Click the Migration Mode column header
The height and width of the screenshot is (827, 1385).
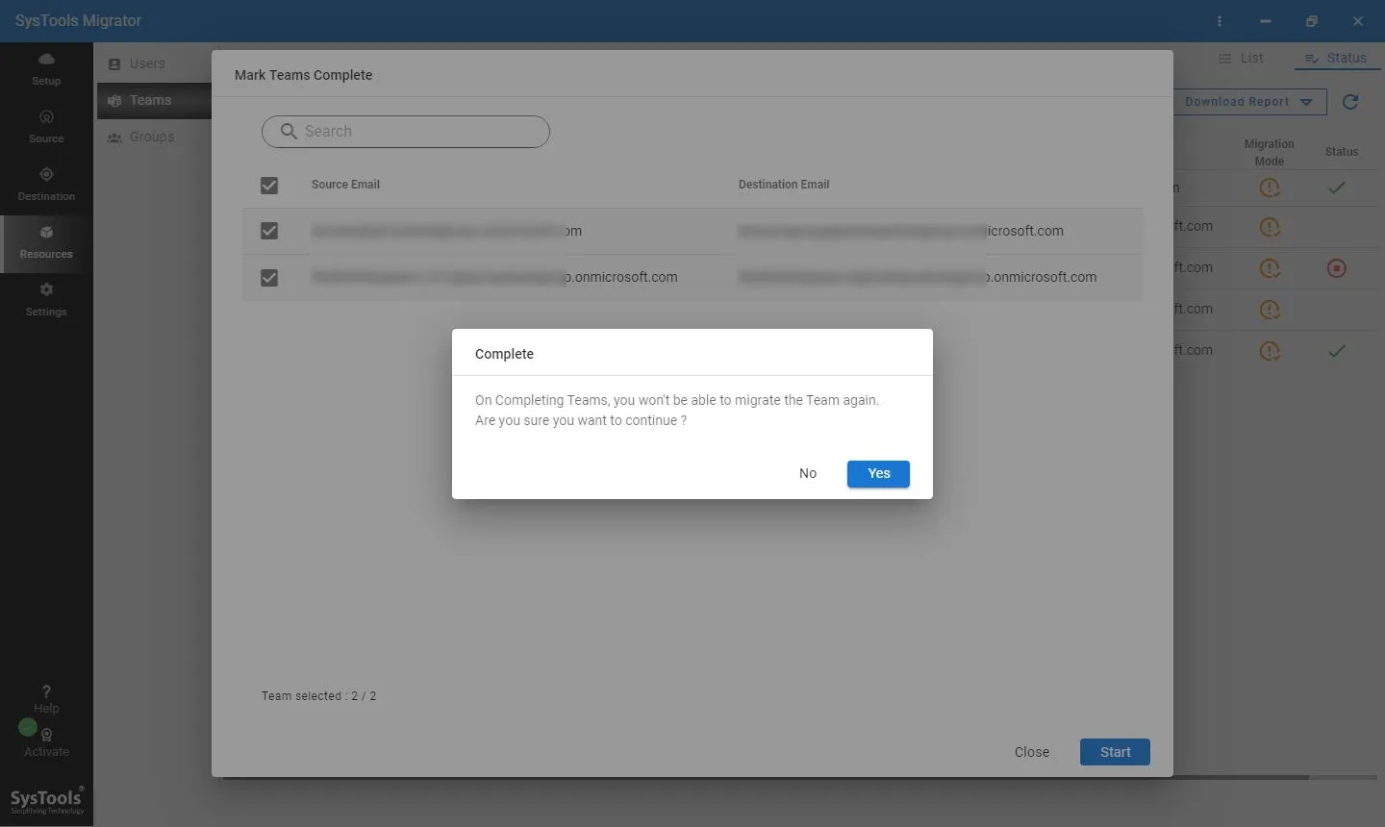pos(1269,152)
